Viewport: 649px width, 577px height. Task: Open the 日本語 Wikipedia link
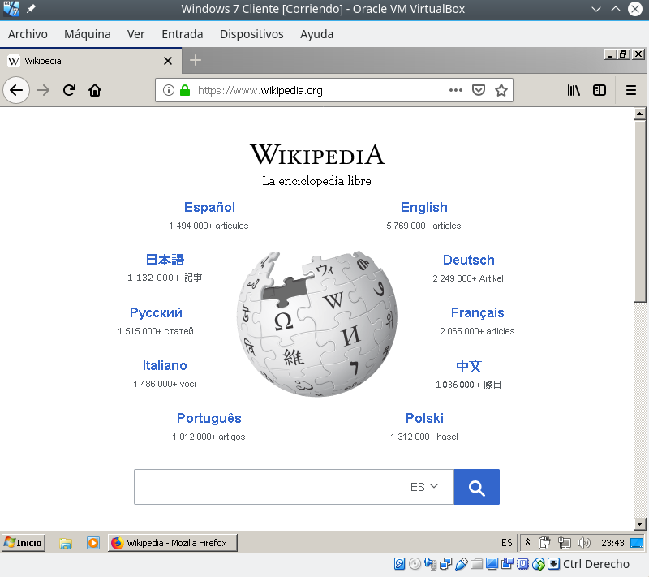(165, 260)
